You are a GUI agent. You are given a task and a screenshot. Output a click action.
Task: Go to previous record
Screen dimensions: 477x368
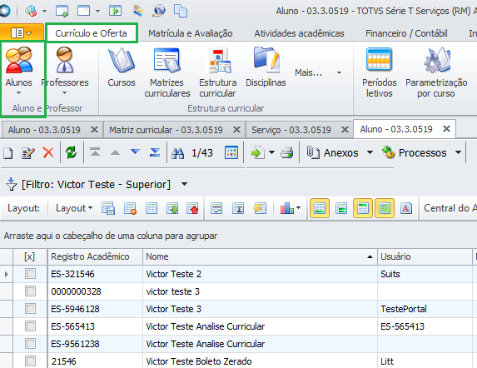click(115, 152)
